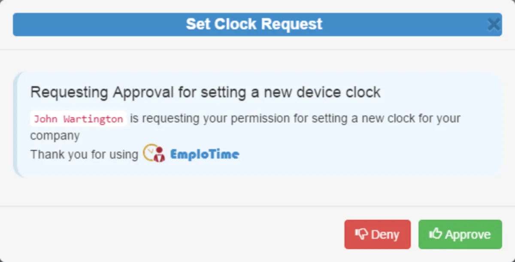Click the word 'Approve' on the green button

pos(468,235)
